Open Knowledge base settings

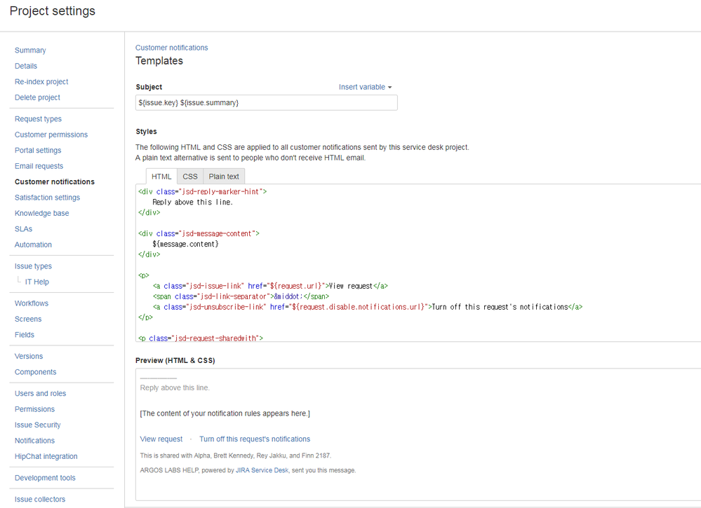[x=42, y=213]
